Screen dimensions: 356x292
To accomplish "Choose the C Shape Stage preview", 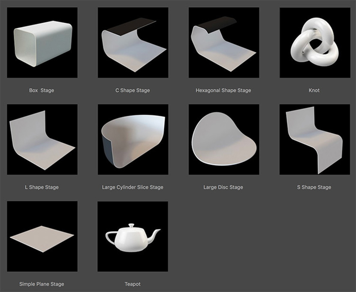I will [133, 42].
